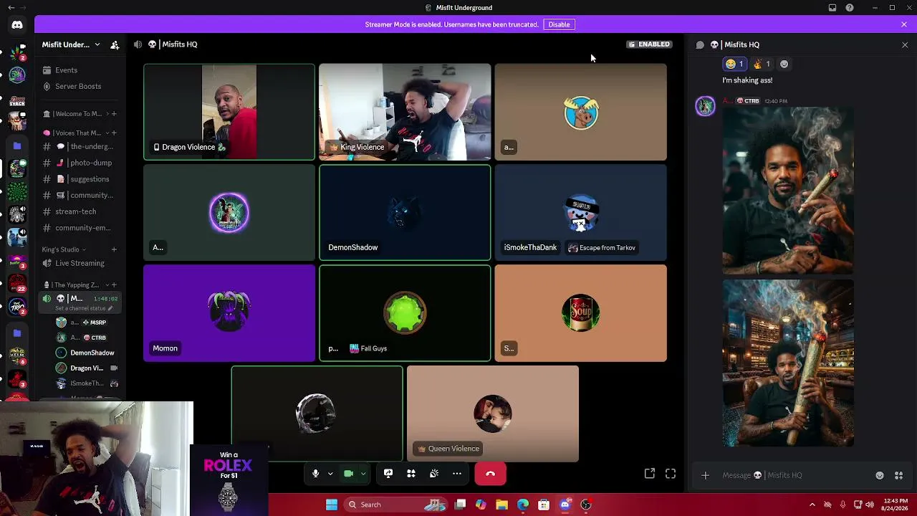Click the speaker icon beside Misfits HQ header

click(x=138, y=44)
